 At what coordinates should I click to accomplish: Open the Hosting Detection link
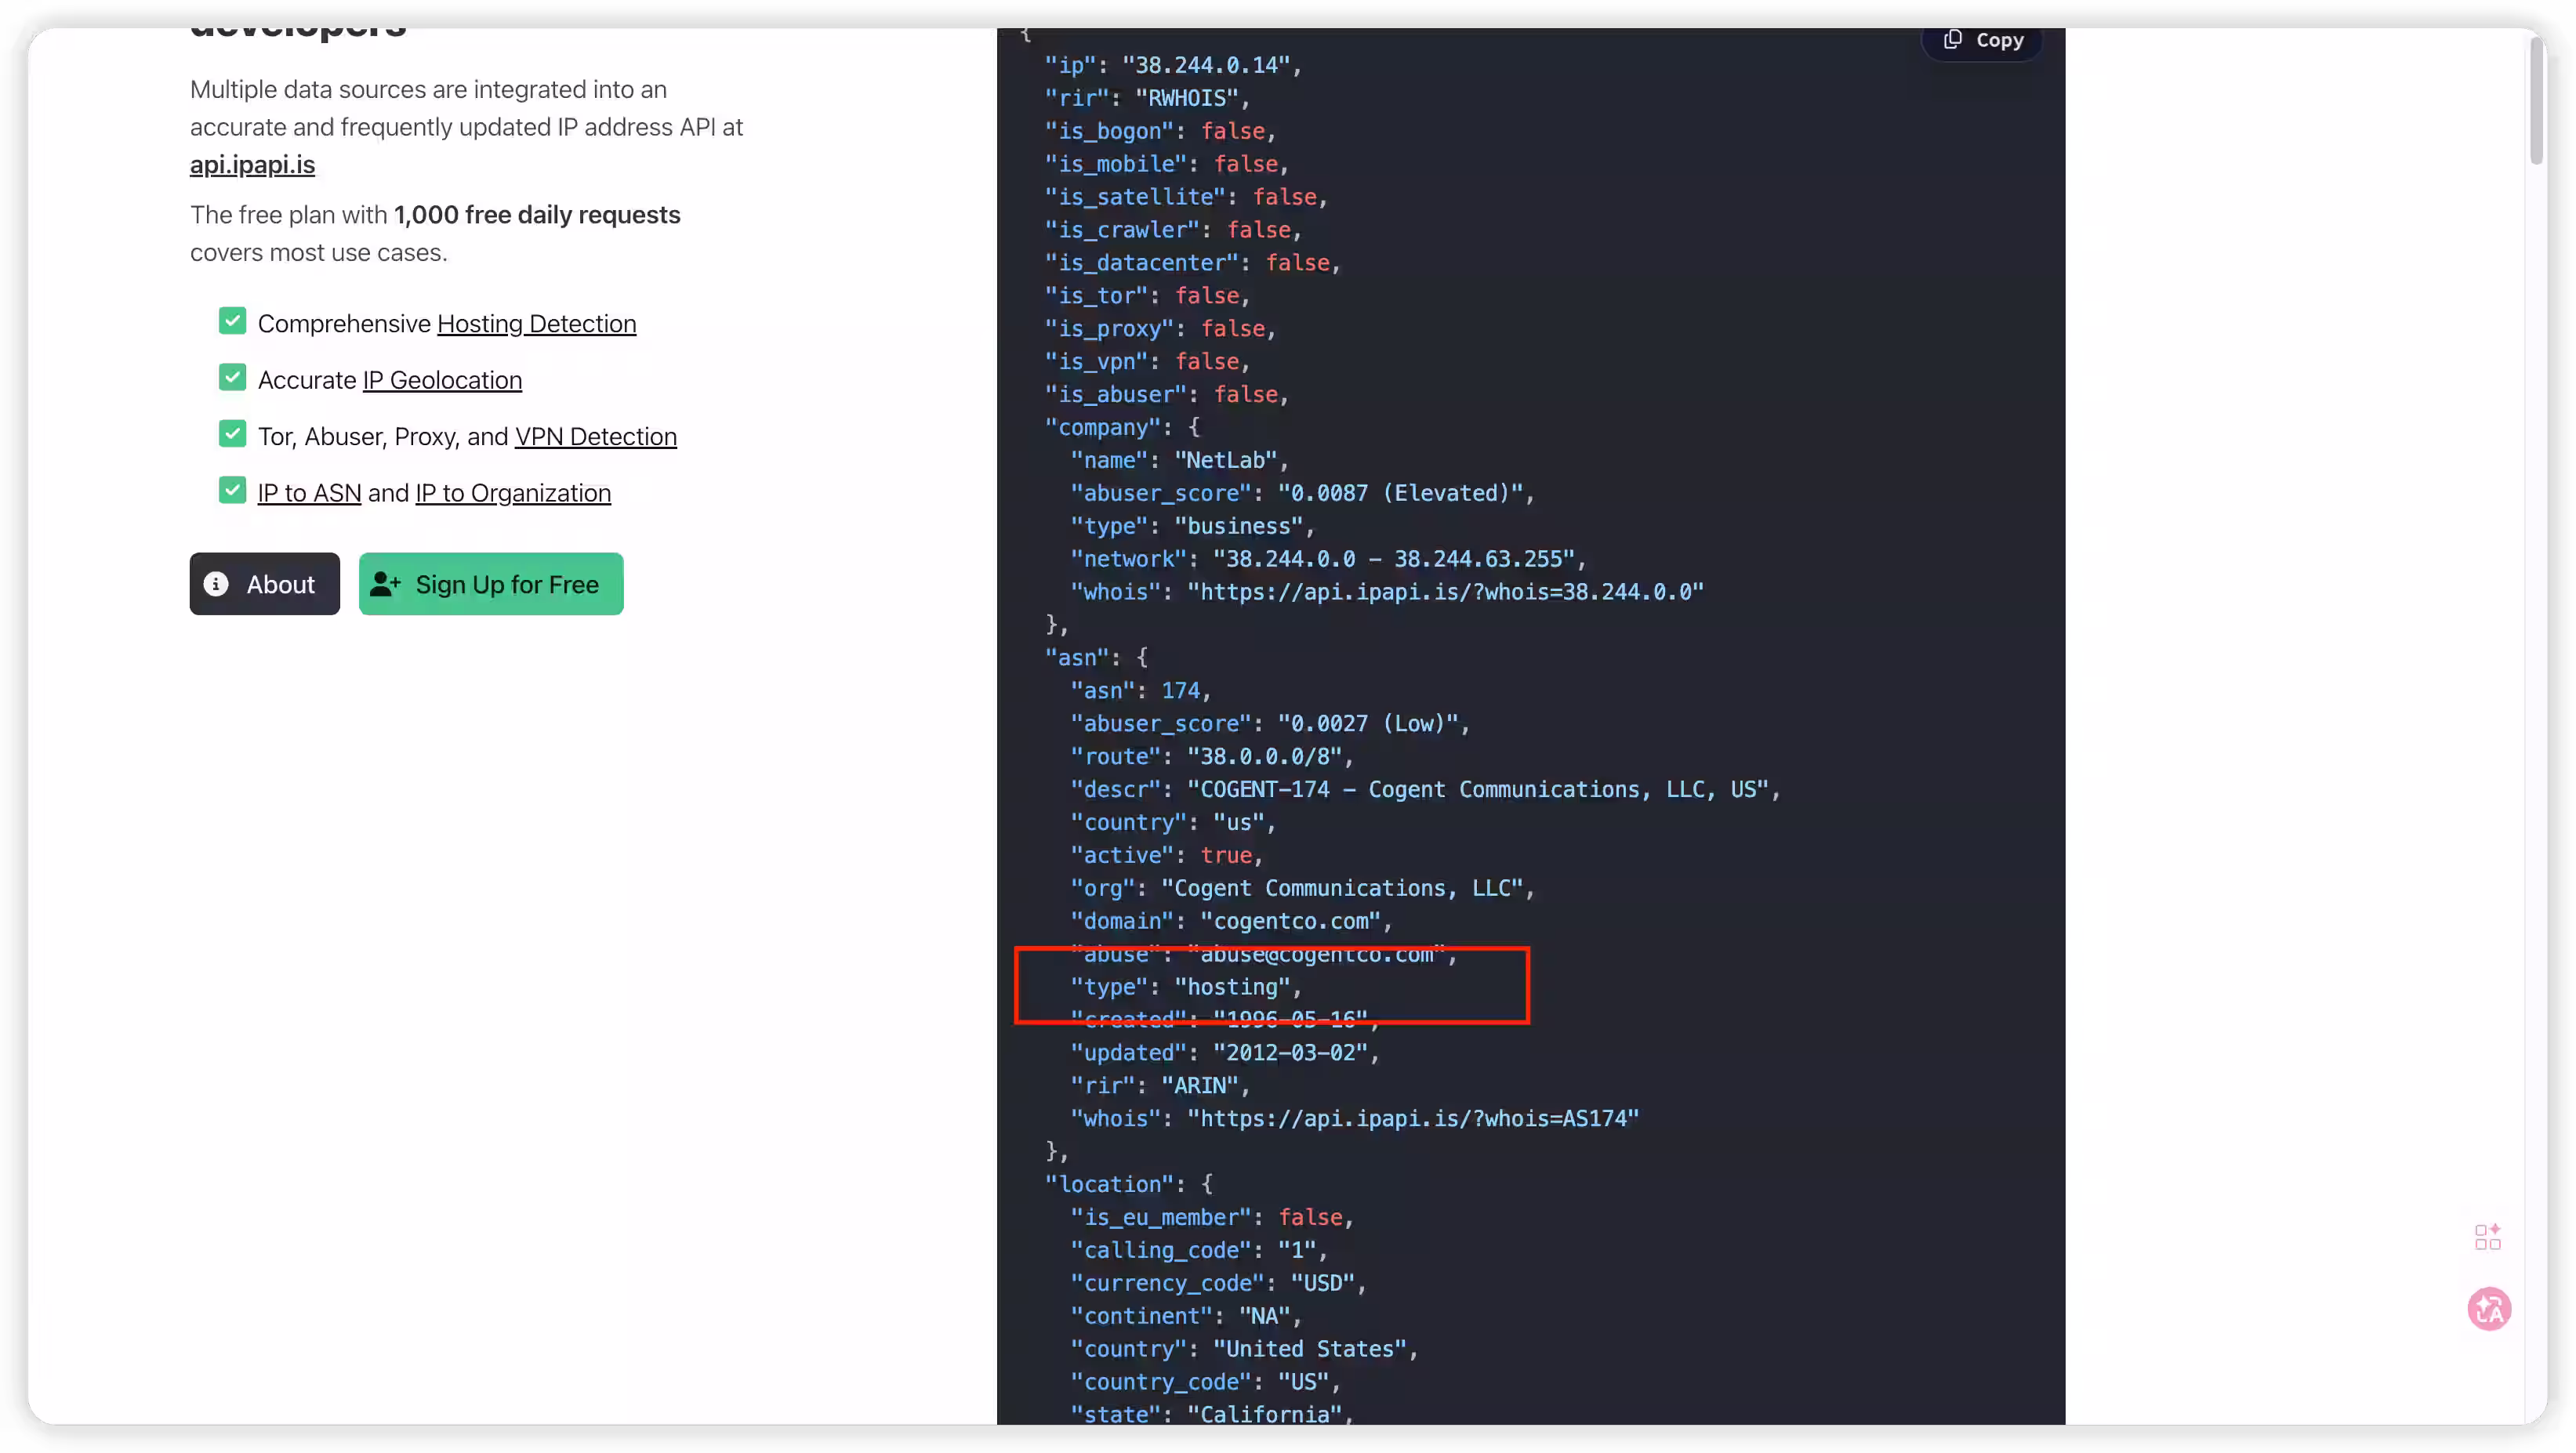(536, 324)
